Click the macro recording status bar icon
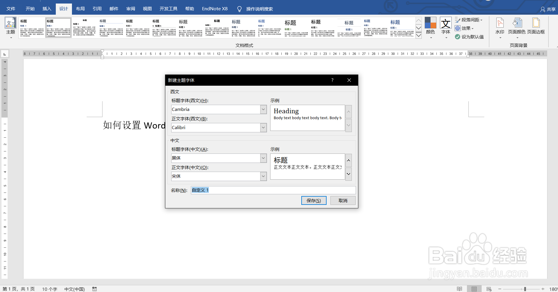Image resolution: width=558 pixels, height=292 pixels. point(95,289)
